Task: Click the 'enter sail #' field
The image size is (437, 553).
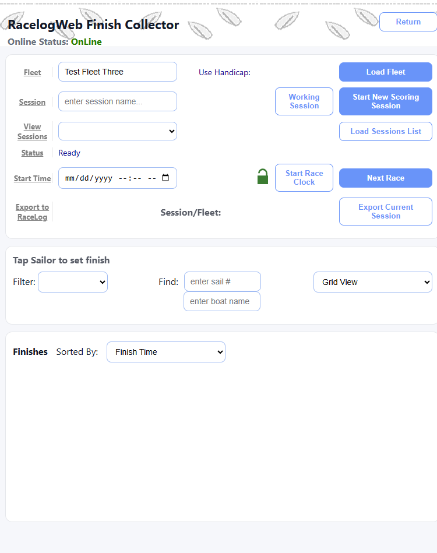Action: (x=222, y=281)
